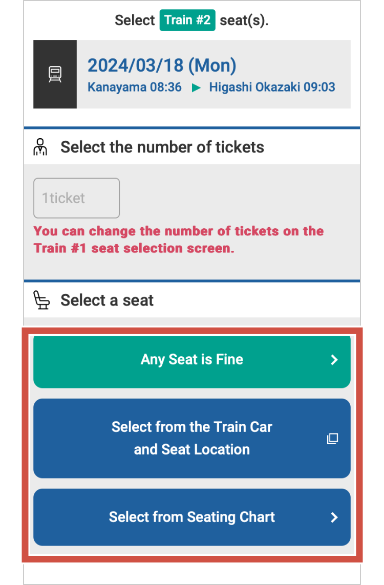Click the green Train #2 badge

pos(187,20)
